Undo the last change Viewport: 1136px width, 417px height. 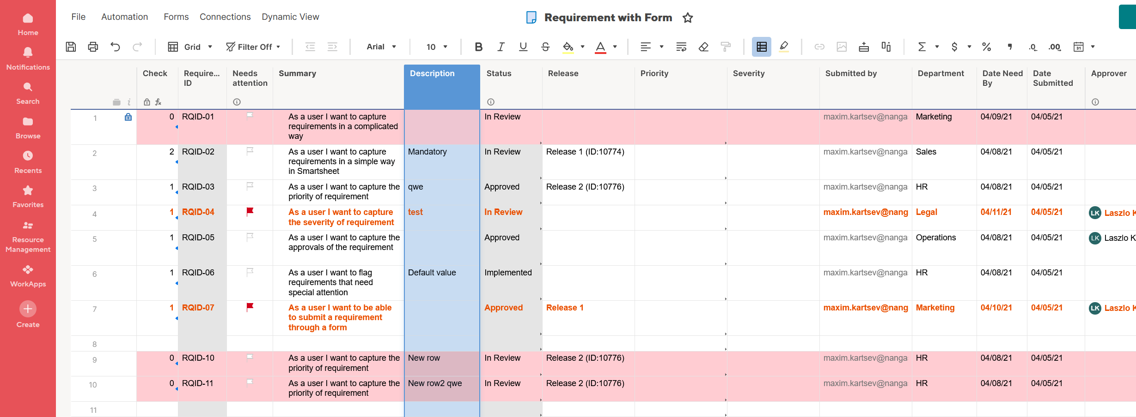click(x=115, y=47)
